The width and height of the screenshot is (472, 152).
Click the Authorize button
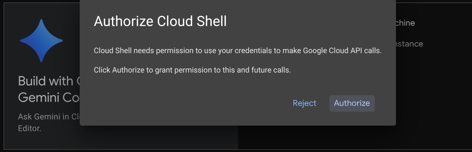coord(352,103)
